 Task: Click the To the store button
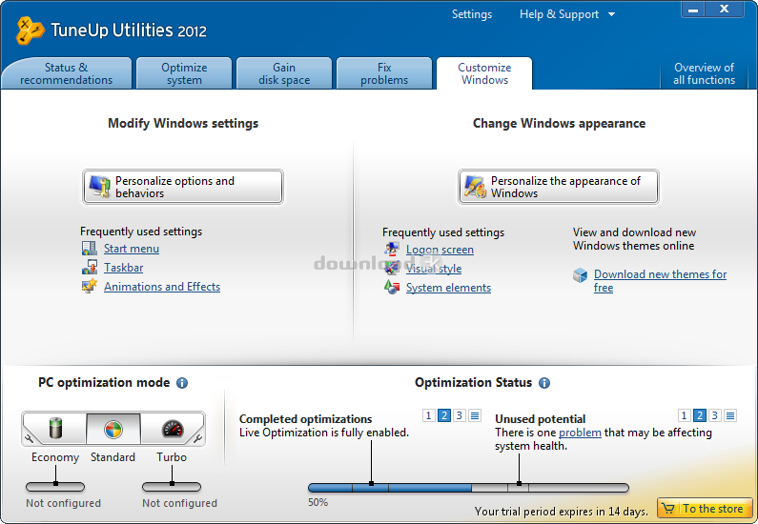(705, 509)
